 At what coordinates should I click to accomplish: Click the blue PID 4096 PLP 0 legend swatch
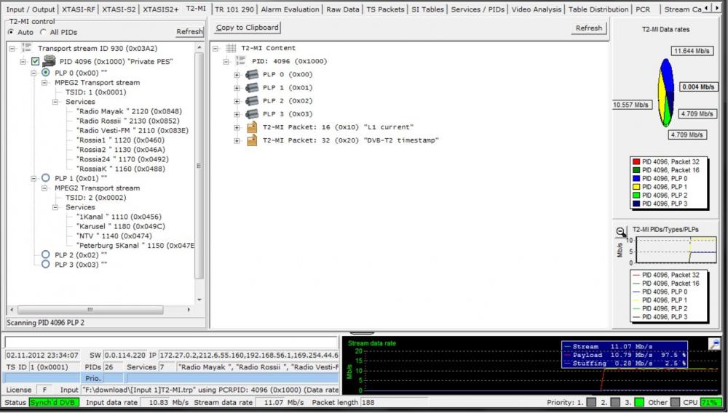click(x=636, y=178)
